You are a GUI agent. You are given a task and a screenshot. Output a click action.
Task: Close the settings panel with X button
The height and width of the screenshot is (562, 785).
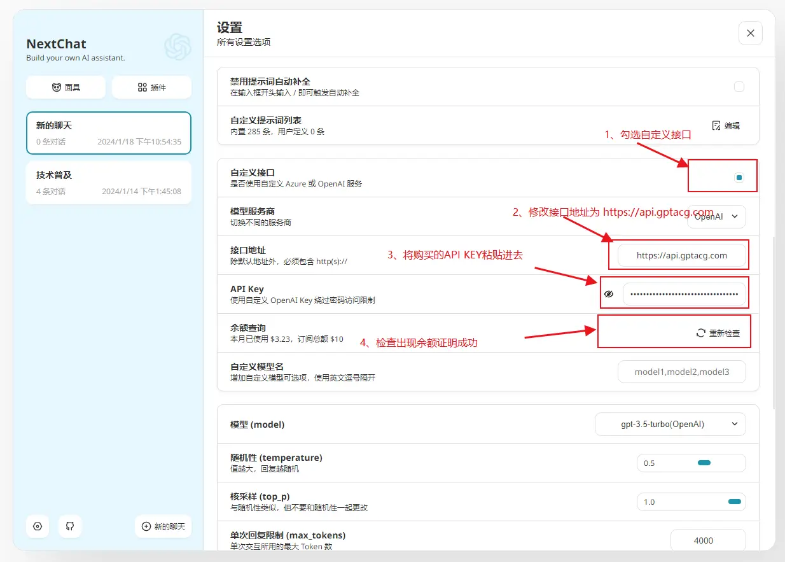(x=751, y=33)
